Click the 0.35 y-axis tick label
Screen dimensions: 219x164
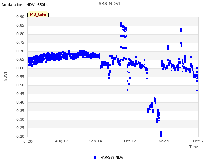[20, 111]
